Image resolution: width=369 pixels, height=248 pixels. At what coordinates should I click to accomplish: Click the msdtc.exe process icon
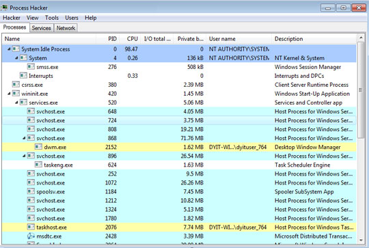coord(31,236)
